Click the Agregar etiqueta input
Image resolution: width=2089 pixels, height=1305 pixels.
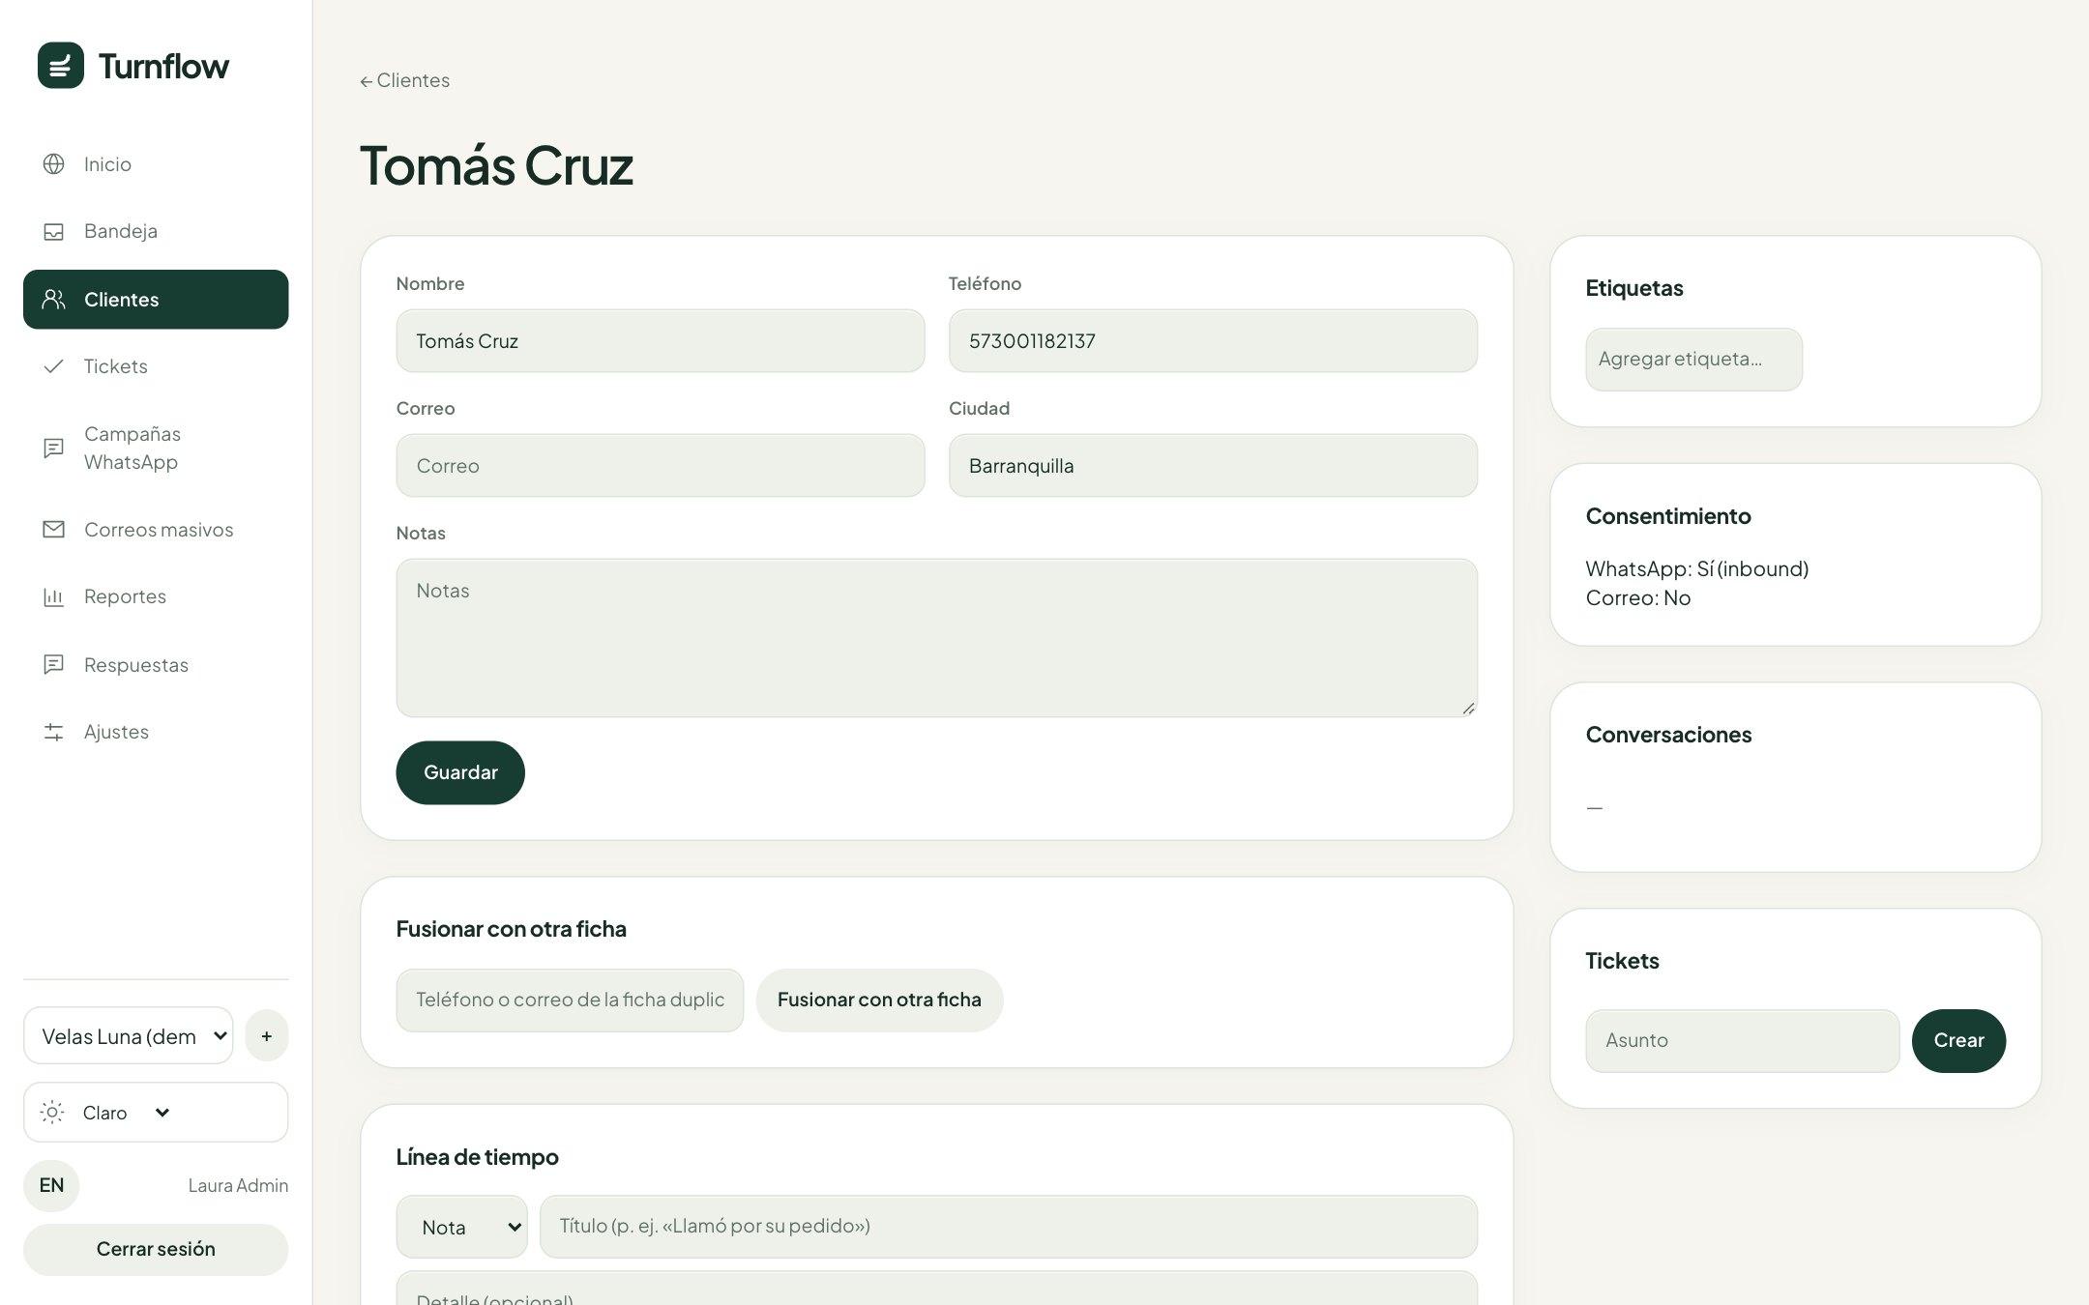(1693, 360)
